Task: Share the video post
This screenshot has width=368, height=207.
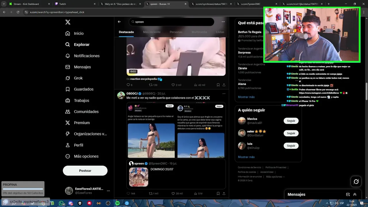Action: (x=224, y=85)
